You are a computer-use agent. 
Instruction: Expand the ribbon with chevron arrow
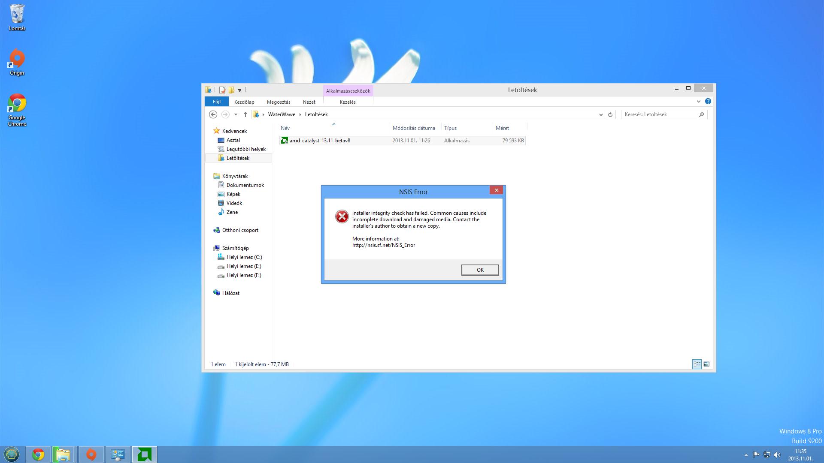(698, 102)
